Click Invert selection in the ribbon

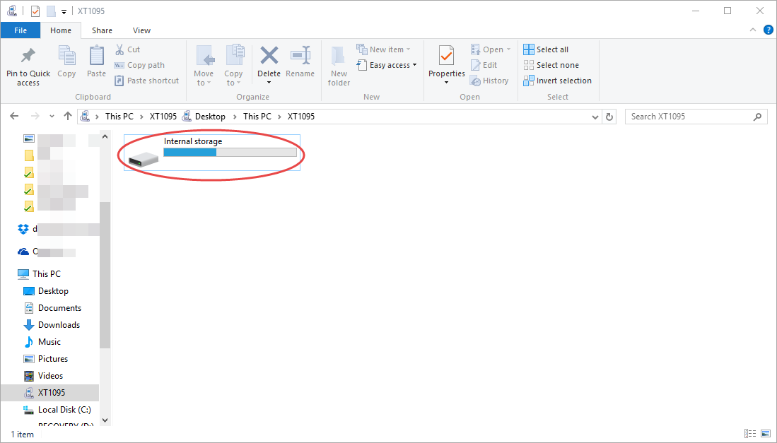click(x=557, y=81)
